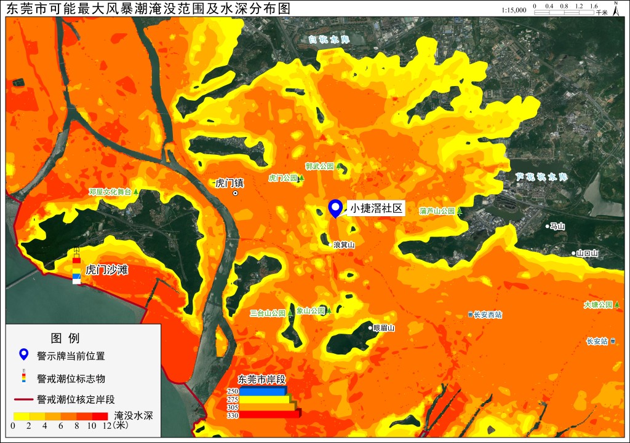Click the 大塘公园 label
The height and width of the screenshot is (443, 630).
(x=598, y=305)
